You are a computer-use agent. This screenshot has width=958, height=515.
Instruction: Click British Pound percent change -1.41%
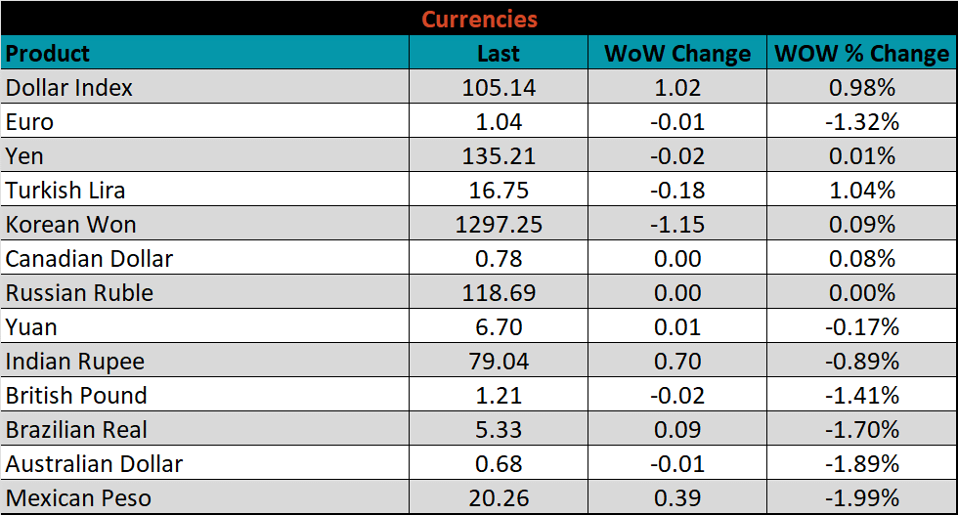click(861, 396)
